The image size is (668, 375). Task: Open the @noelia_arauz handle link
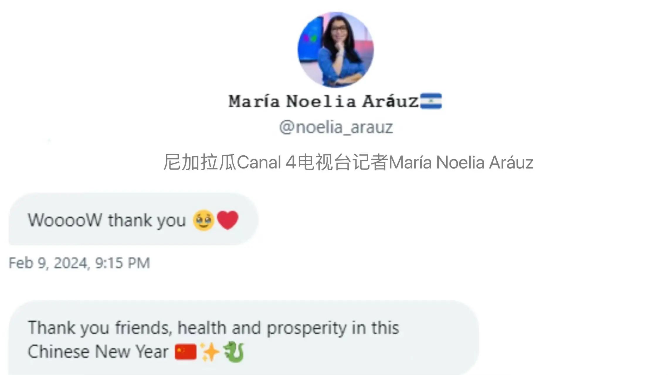click(x=336, y=128)
